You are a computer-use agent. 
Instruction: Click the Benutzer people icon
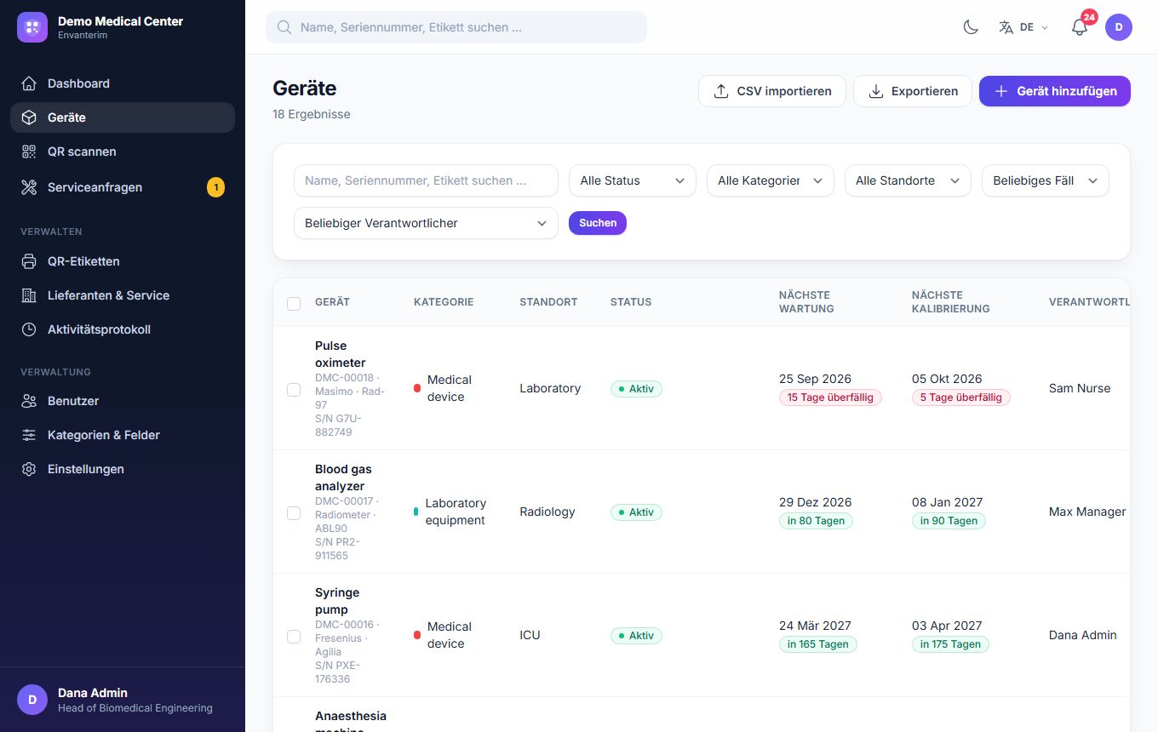point(29,401)
